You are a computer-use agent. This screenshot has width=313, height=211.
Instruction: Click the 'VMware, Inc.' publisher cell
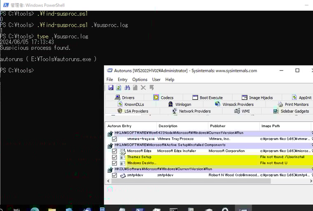click(x=220, y=139)
